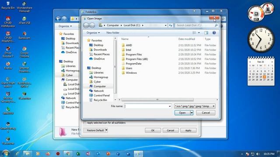This screenshot has height=157, width=280.
Task: Open Google Chrome desktop icon
Action: pyautogui.click(x=24, y=52)
